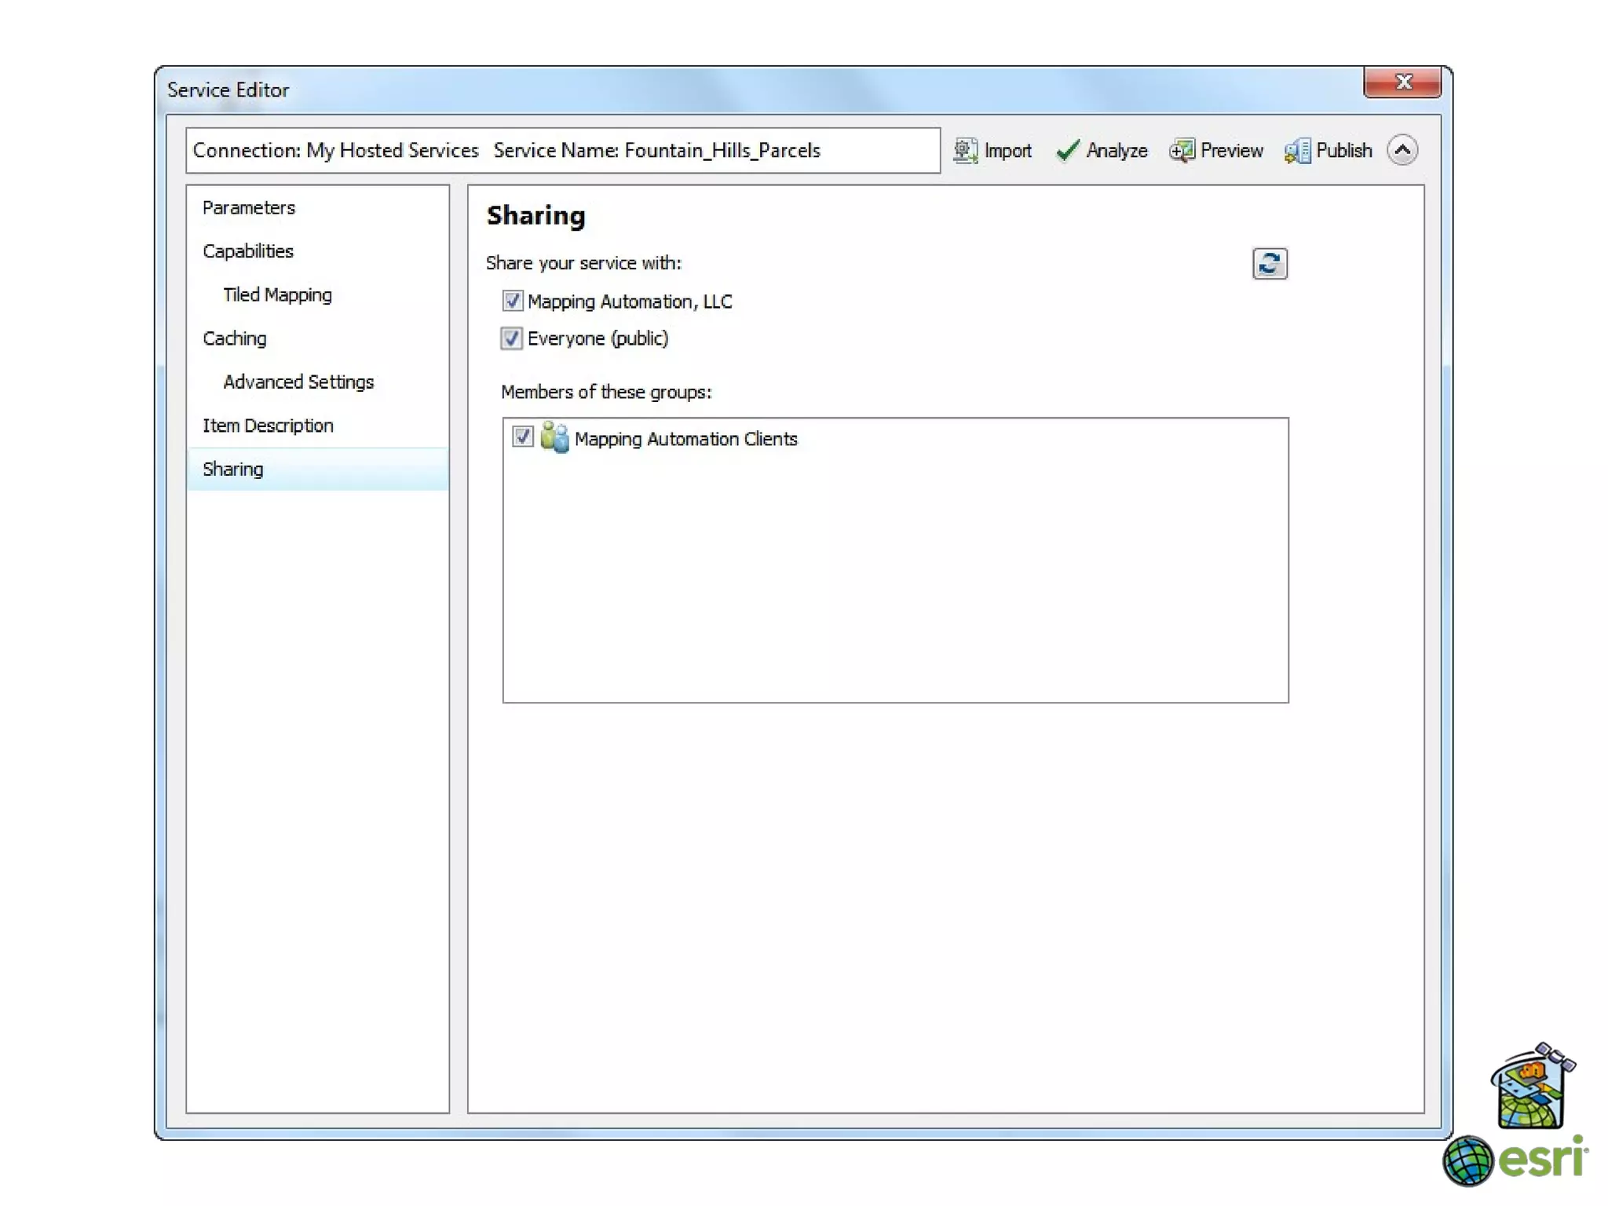
Task: Click the Import icon in toolbar
Action: [965, 150]
